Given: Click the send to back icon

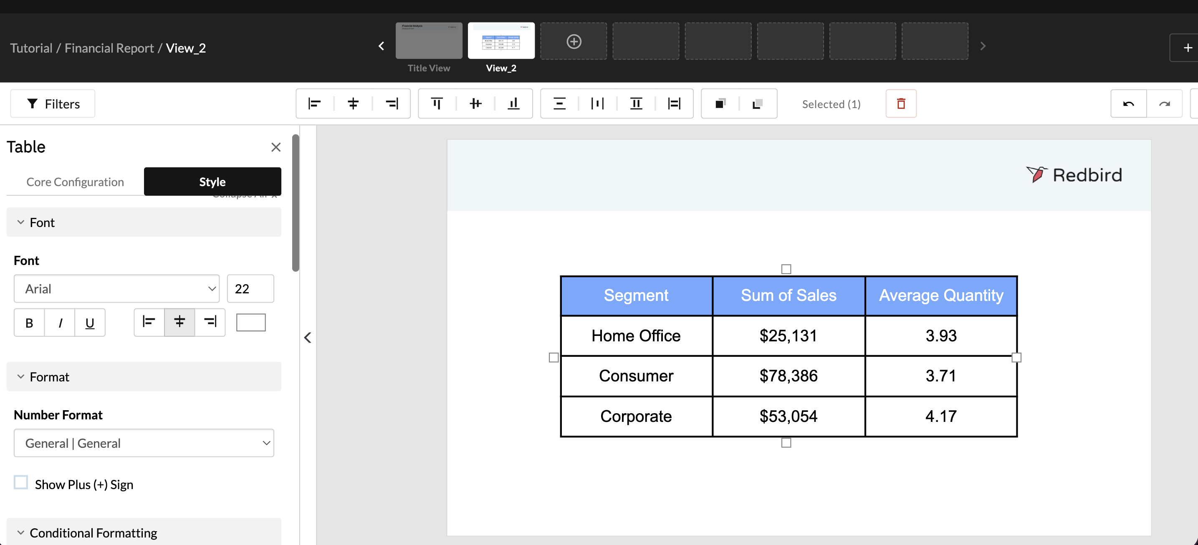Looking at the screenshot, I should click(x=758, y=103).
